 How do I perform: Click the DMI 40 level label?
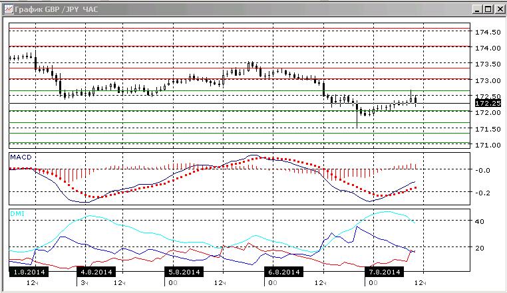(480, 222)
